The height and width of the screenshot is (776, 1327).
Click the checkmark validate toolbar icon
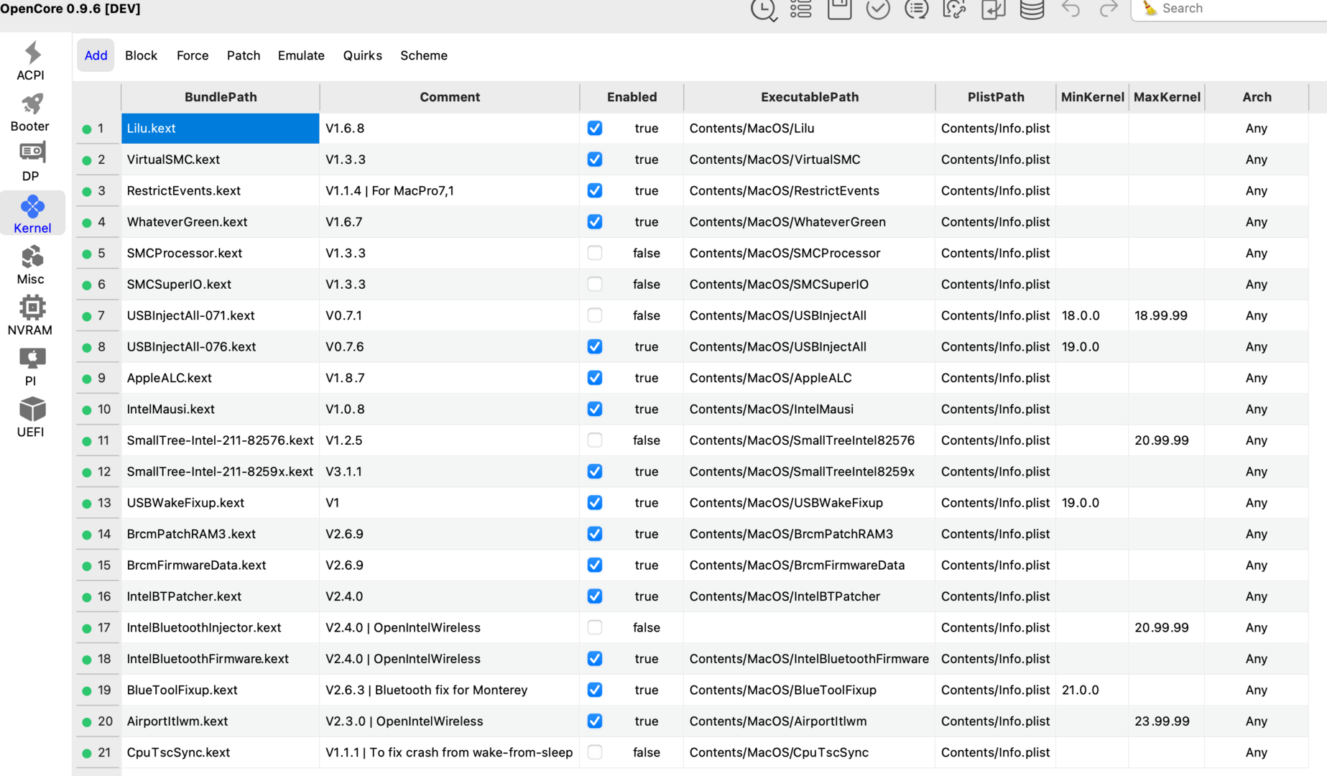[877, 9]
